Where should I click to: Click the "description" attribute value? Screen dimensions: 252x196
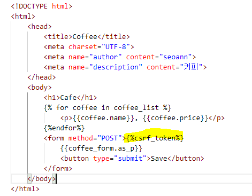[x=116, y=67]
